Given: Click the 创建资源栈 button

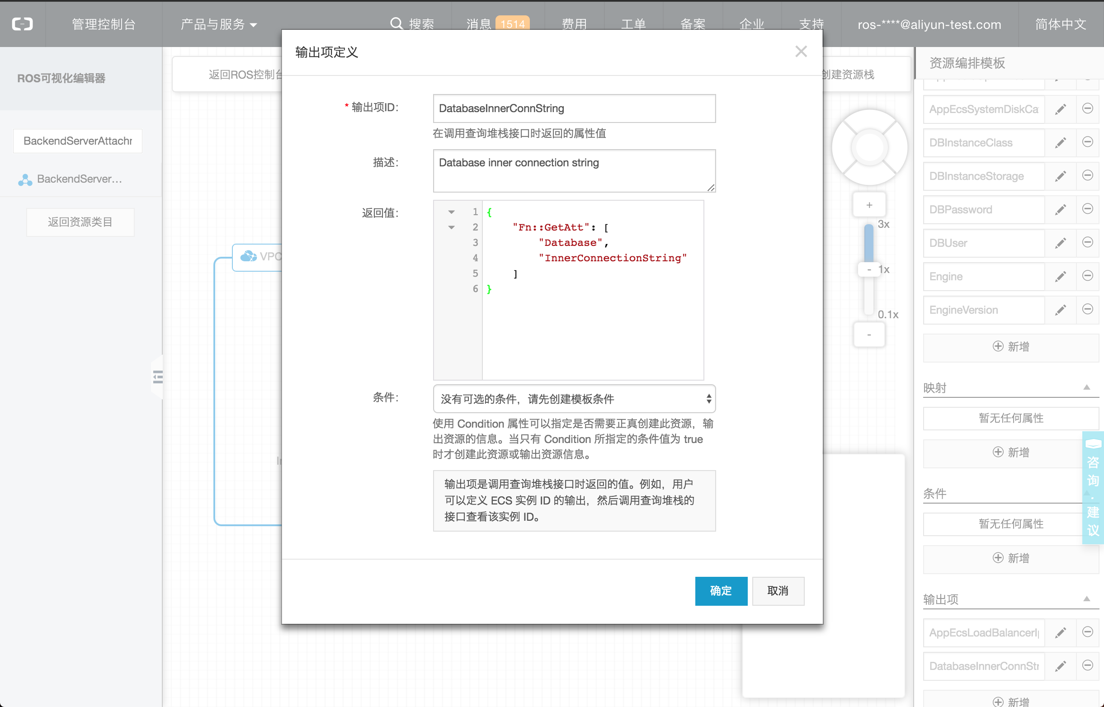Looking at the screenshot, I should pyautogui.click(x=847, y=75).
